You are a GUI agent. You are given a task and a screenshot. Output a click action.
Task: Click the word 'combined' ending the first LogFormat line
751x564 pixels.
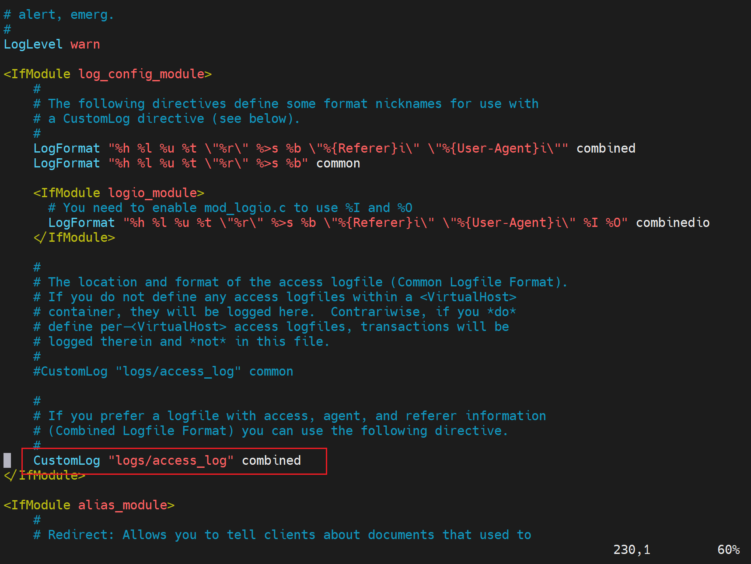point(605,149)
